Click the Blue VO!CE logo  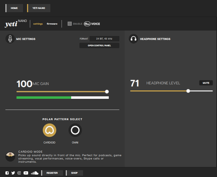(x=92, y=24)
